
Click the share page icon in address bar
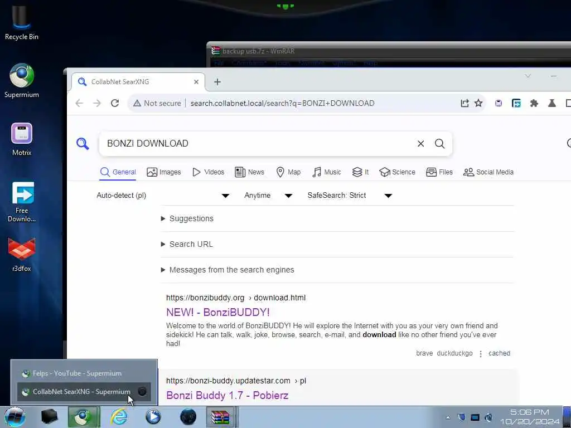coord(464,103)
